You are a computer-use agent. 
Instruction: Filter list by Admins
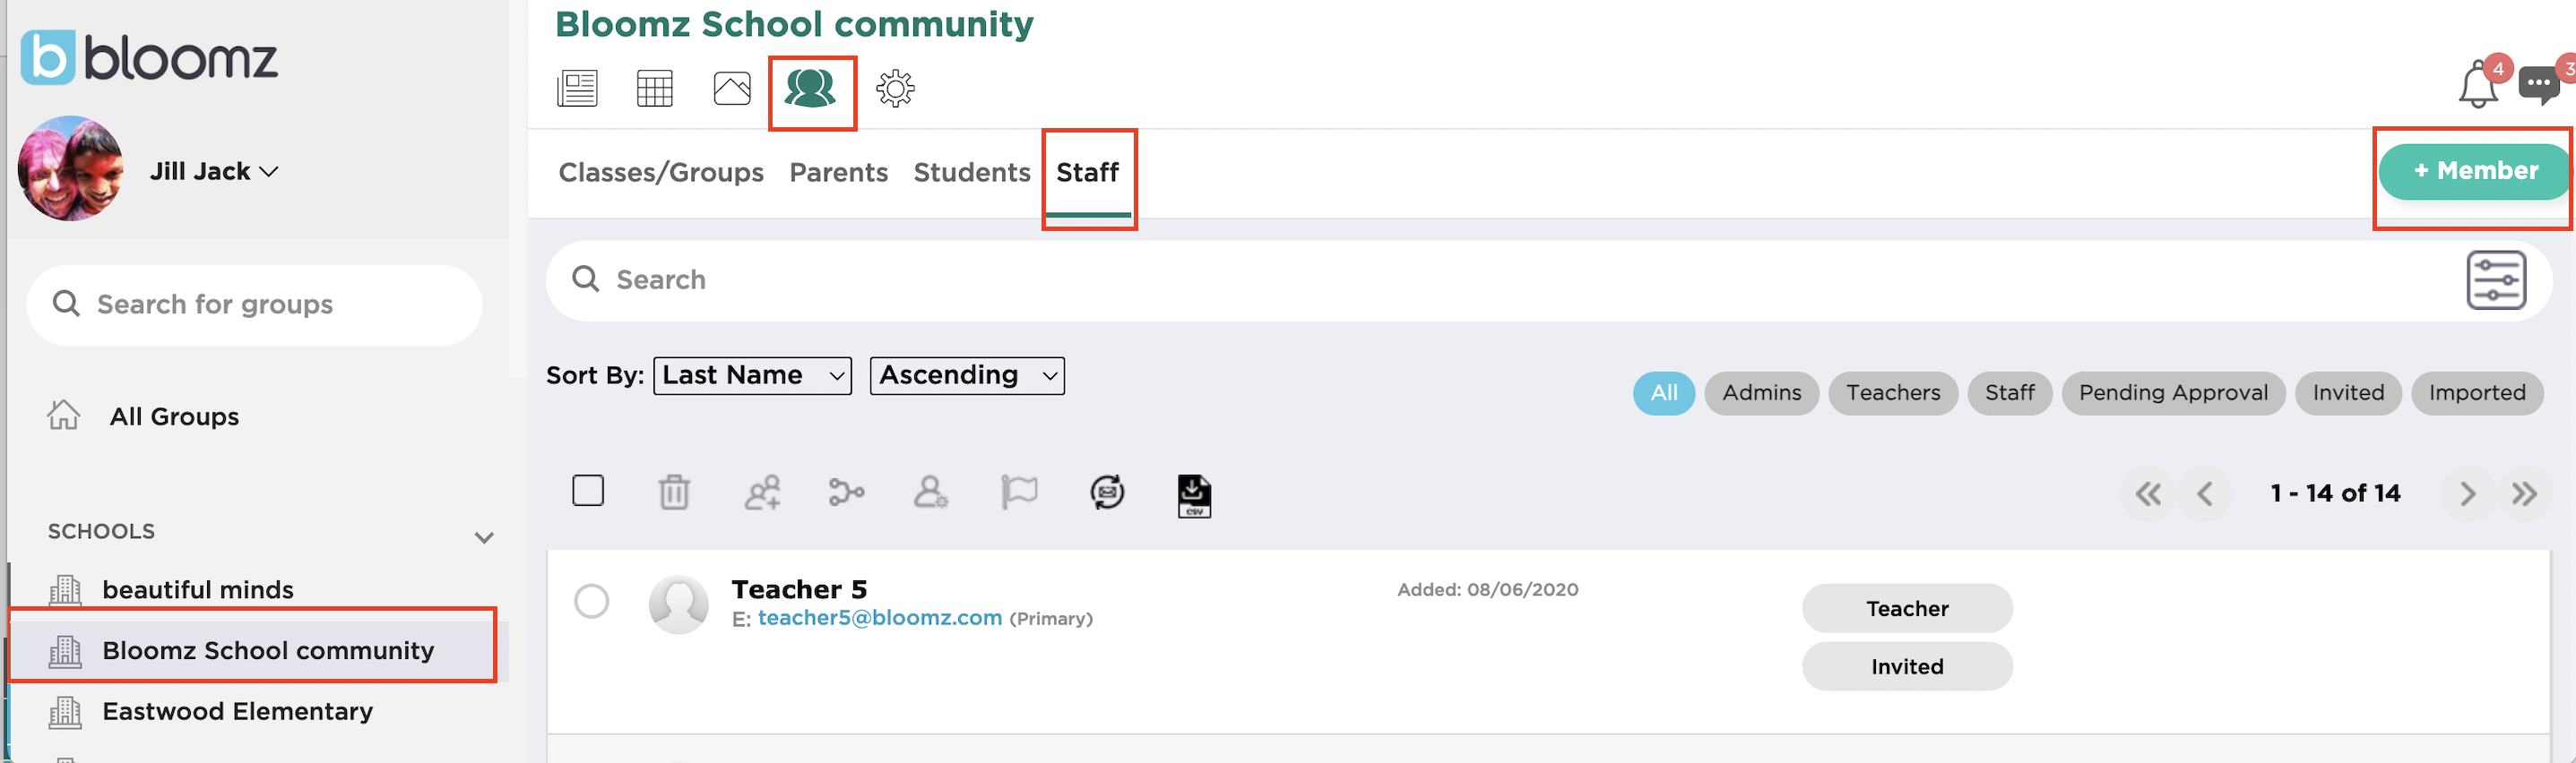click(1761, 393)
